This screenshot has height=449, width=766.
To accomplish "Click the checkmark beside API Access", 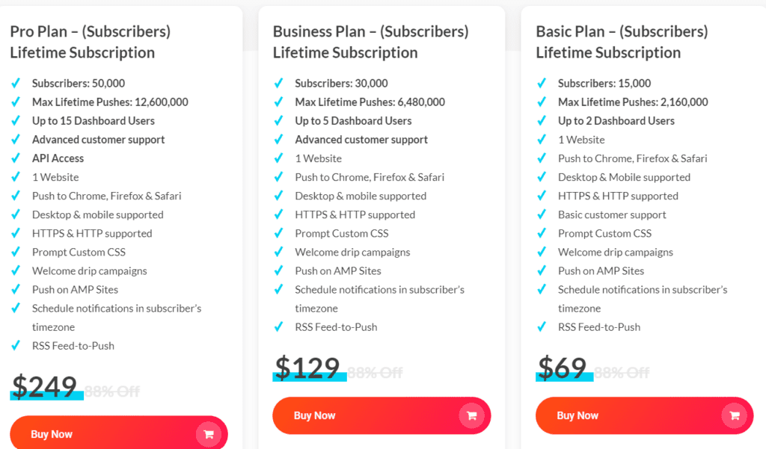I will tap(16, 158).
